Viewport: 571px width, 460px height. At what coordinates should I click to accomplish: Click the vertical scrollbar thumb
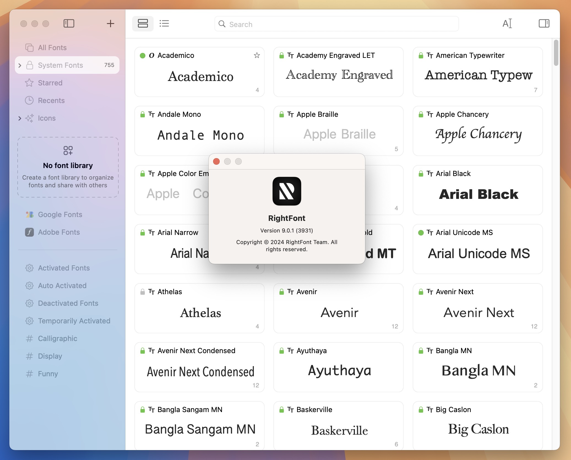[x=556, y=53]
